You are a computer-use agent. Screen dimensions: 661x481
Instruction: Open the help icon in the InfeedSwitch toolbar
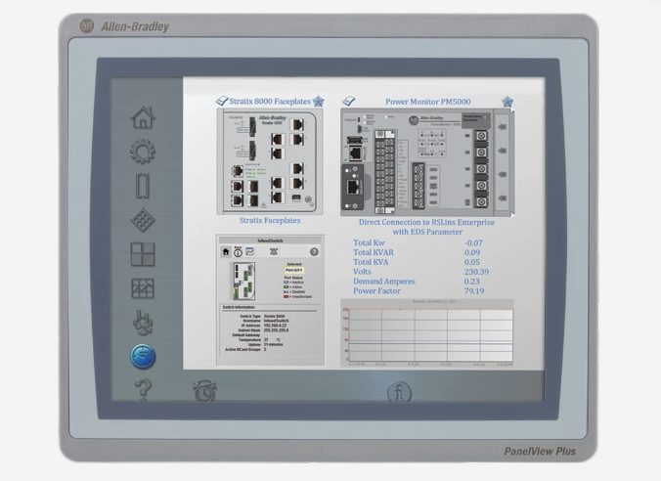coord(314,252)
